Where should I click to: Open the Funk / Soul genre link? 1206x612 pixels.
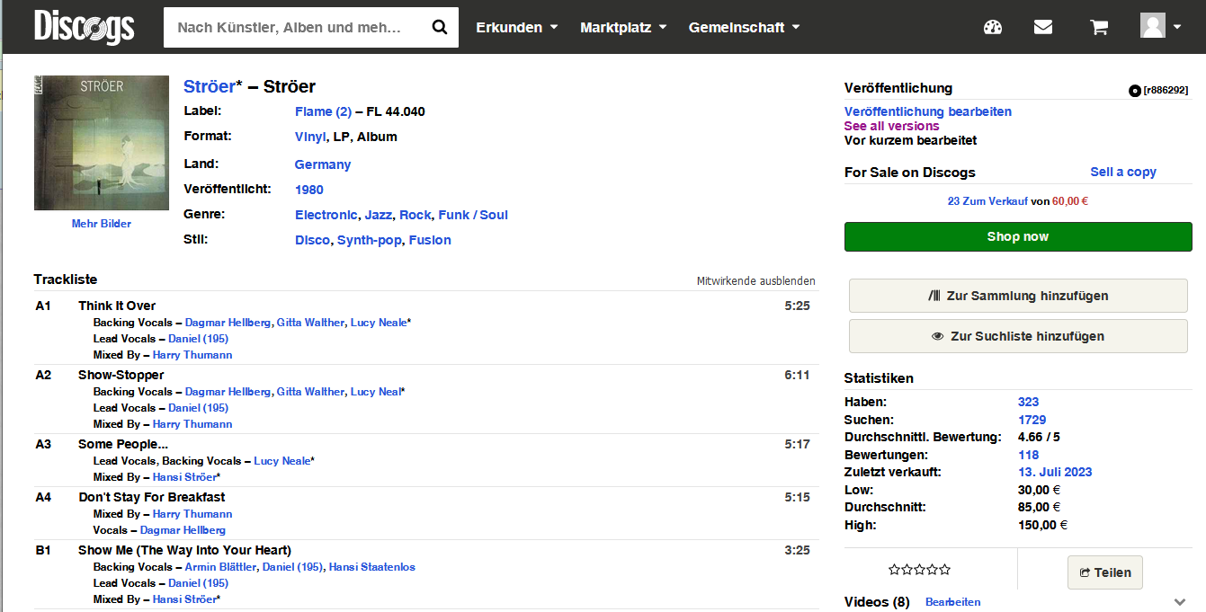[473, 215]
